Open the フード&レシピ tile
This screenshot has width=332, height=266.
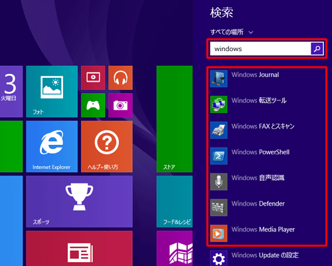coord(175,201)
